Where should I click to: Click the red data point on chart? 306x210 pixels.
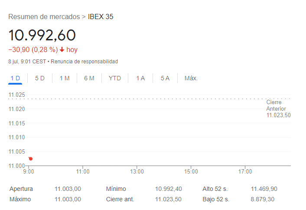[30, 159]
